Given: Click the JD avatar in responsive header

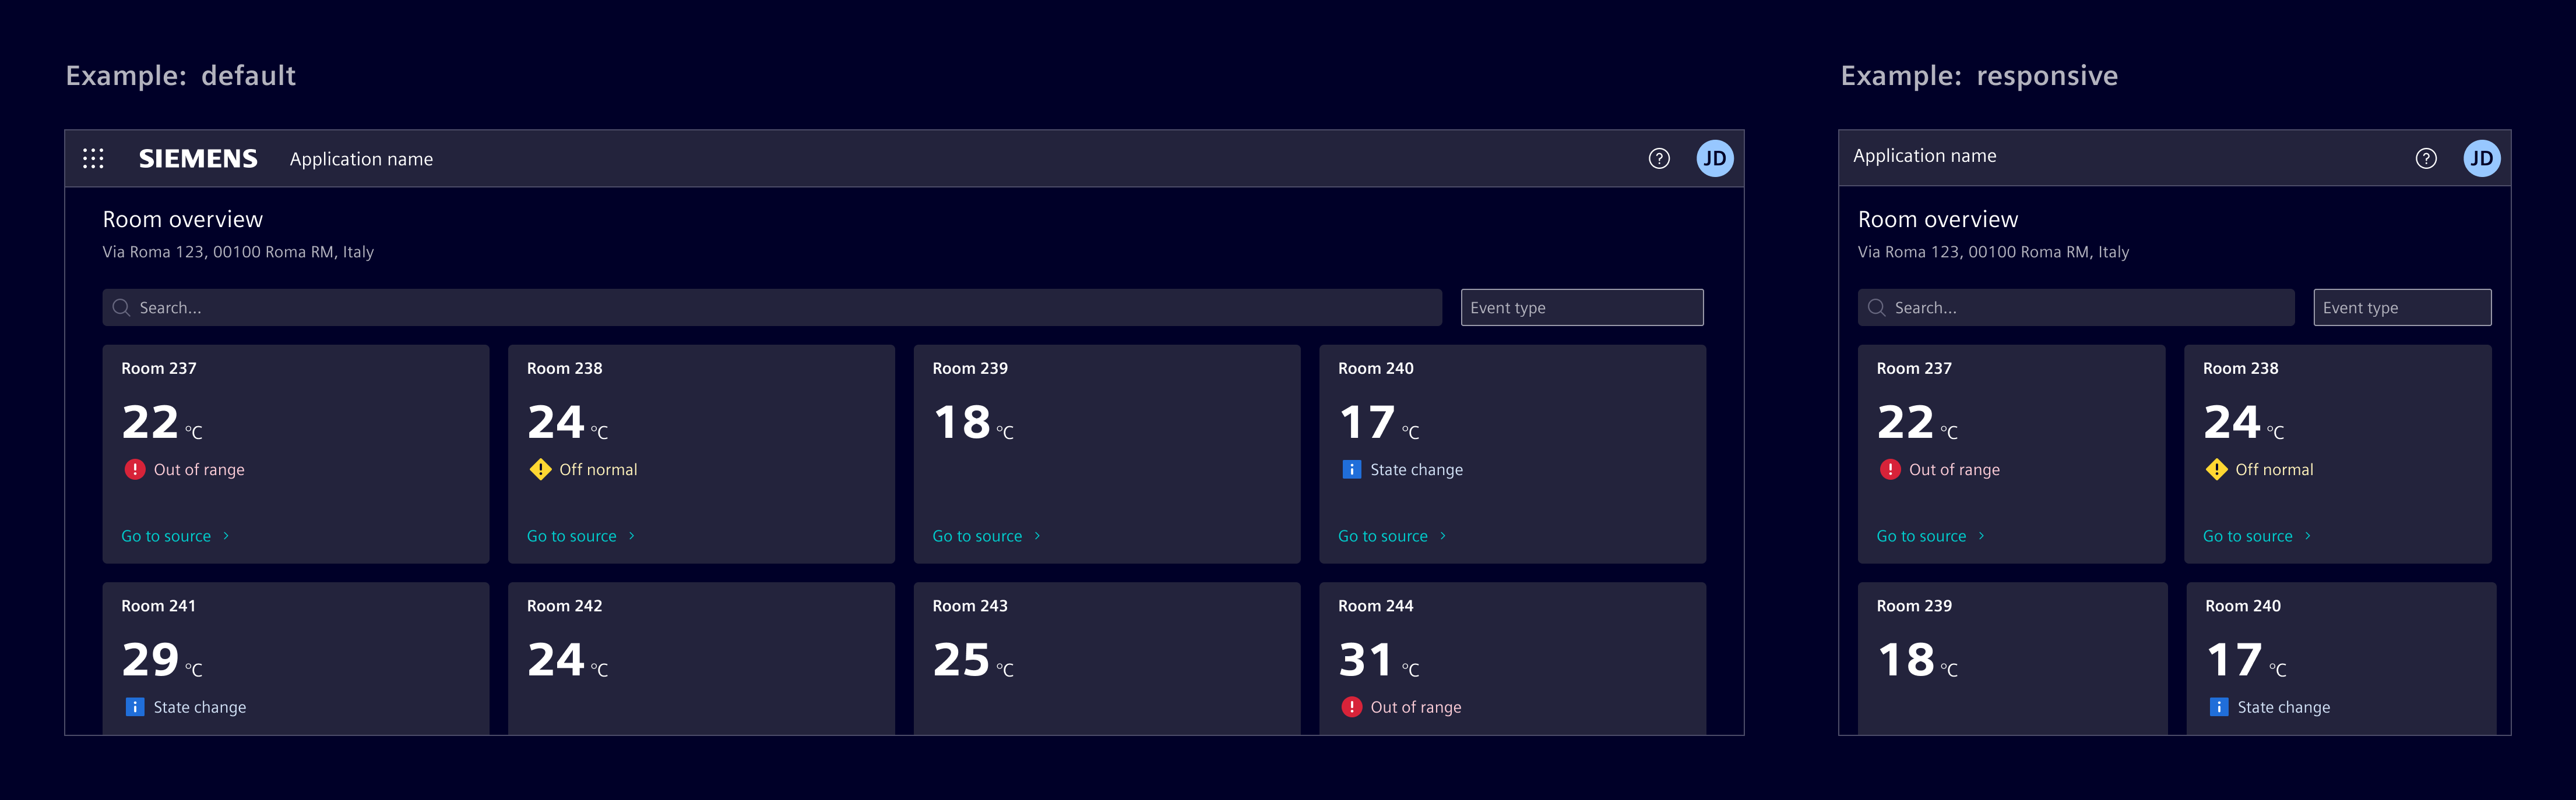Looking at the screenshot, I should (2482, 158).
